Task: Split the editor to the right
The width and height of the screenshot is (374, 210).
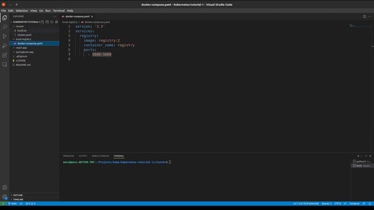Action: (x=365, y=16)
